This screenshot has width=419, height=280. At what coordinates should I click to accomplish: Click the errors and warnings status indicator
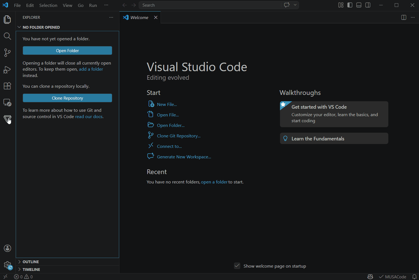(23, 277)
